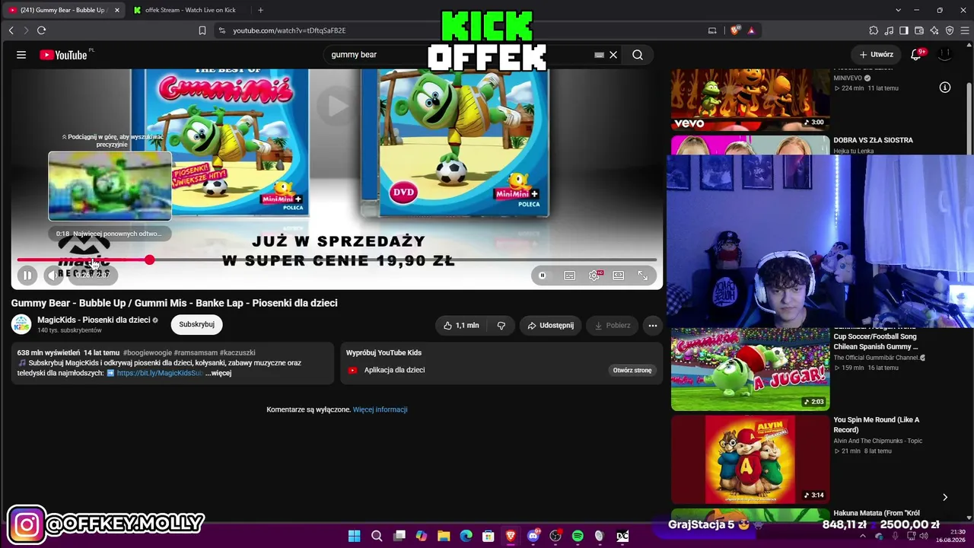Open Spotify from the taskbar
974x548 pixels.
578,536
